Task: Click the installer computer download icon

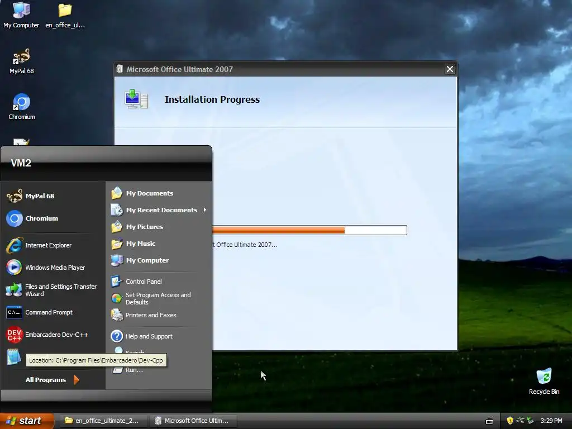Action: pyautogui.click(x=136, y=99)
